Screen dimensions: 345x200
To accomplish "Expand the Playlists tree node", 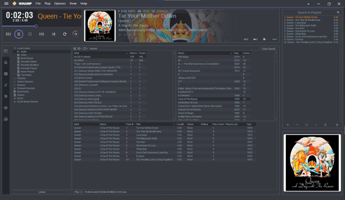I will [15, 78].
